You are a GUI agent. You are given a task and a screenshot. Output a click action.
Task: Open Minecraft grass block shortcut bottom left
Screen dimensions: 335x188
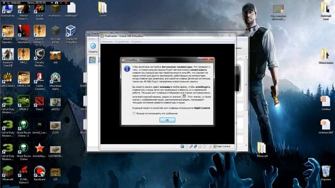[x=8, y=173]
